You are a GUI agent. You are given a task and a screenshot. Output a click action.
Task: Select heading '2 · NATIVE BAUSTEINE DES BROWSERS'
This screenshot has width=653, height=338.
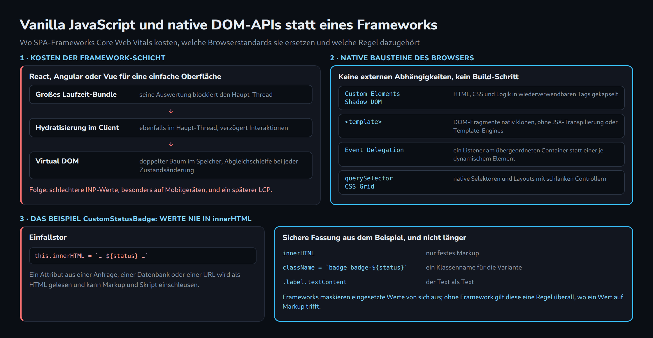402,58
